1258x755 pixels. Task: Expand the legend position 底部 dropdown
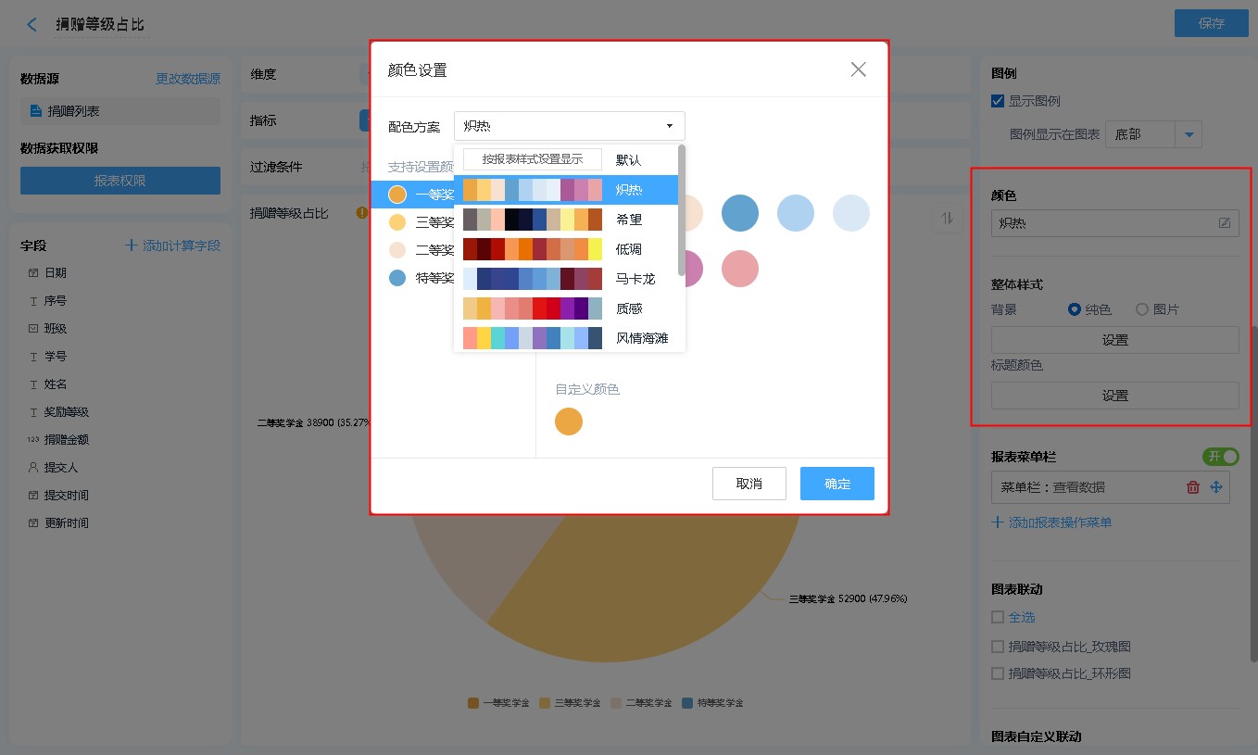point(1189,134)
